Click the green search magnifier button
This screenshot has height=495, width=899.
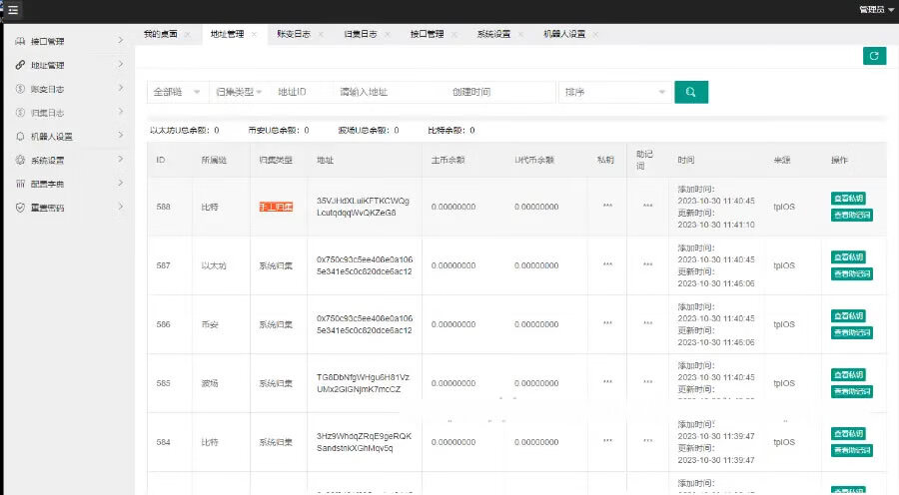tap(690, 92)
